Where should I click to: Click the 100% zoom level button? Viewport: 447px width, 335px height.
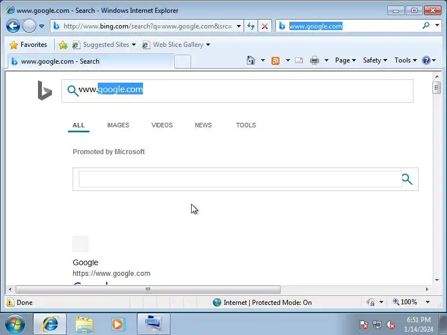coord(405,302)
